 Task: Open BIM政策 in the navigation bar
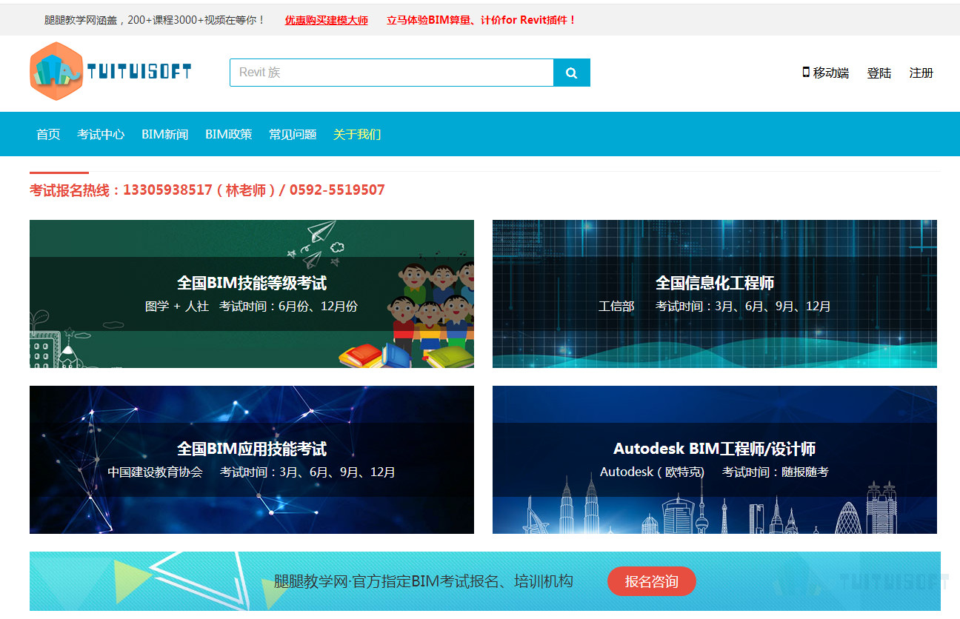coord(229,134)
